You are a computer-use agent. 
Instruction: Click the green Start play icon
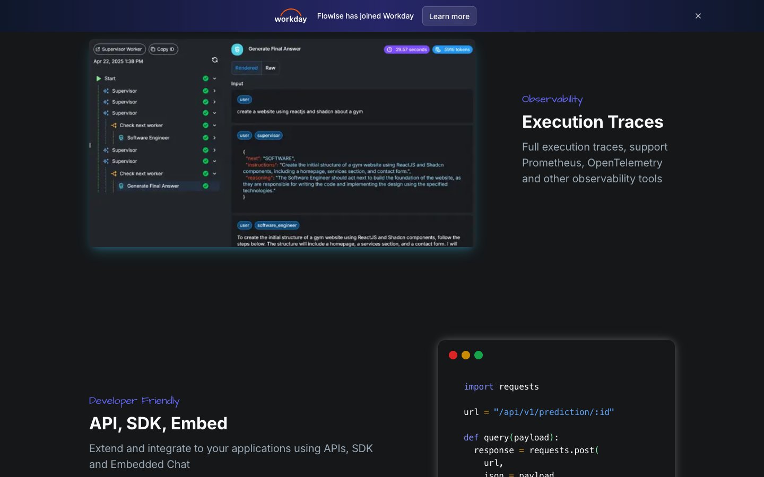(x=99, y=78)
